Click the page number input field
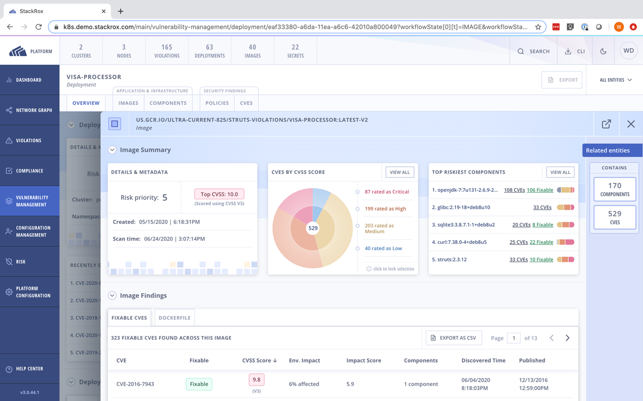 [513, 338]
